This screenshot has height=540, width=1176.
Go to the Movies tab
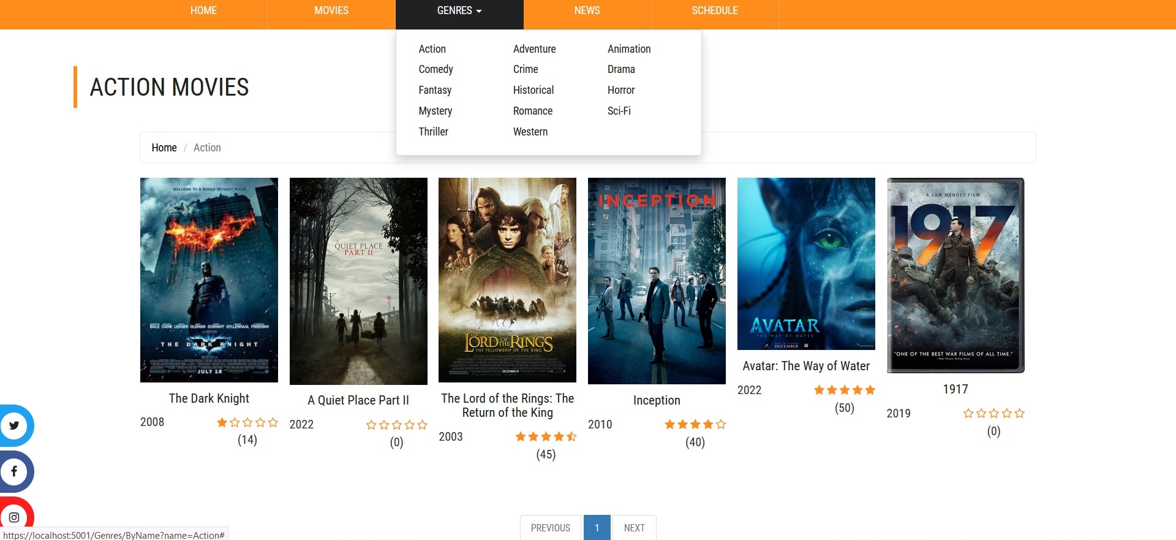tap(331, 11)
